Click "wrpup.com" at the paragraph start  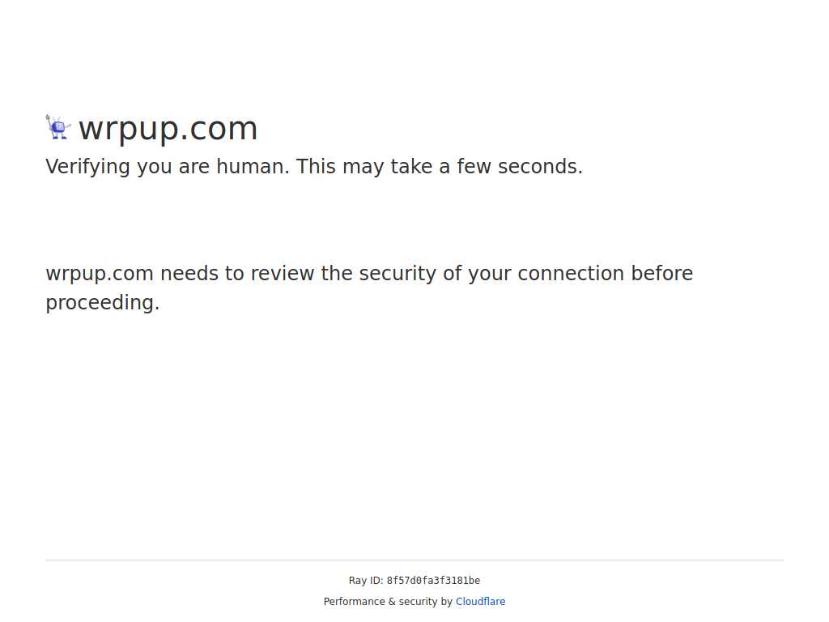point(100,274)
